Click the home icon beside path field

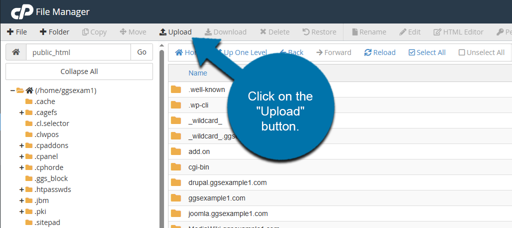[x=15, y=52]
